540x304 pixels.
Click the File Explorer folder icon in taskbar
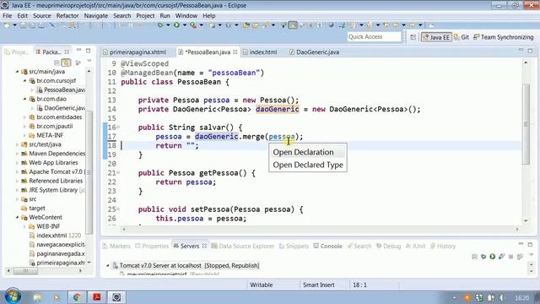point(37,296)
